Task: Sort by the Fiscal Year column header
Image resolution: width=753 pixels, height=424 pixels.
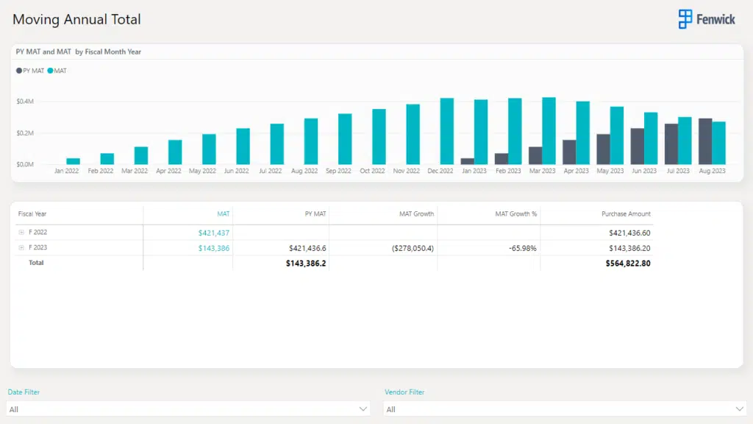Action: click(32, 214)
